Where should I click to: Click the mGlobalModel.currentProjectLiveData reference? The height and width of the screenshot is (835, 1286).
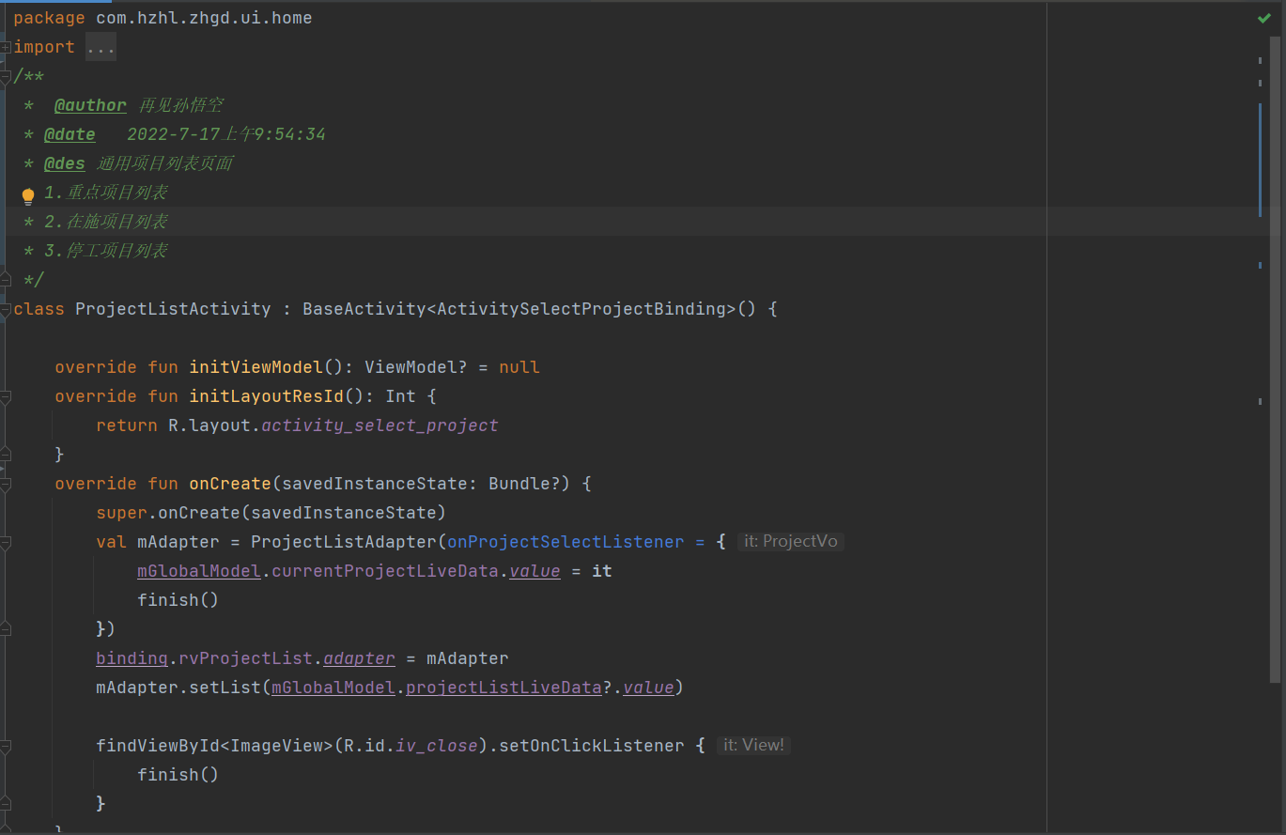pyautogui.click(x=384, y=571)
